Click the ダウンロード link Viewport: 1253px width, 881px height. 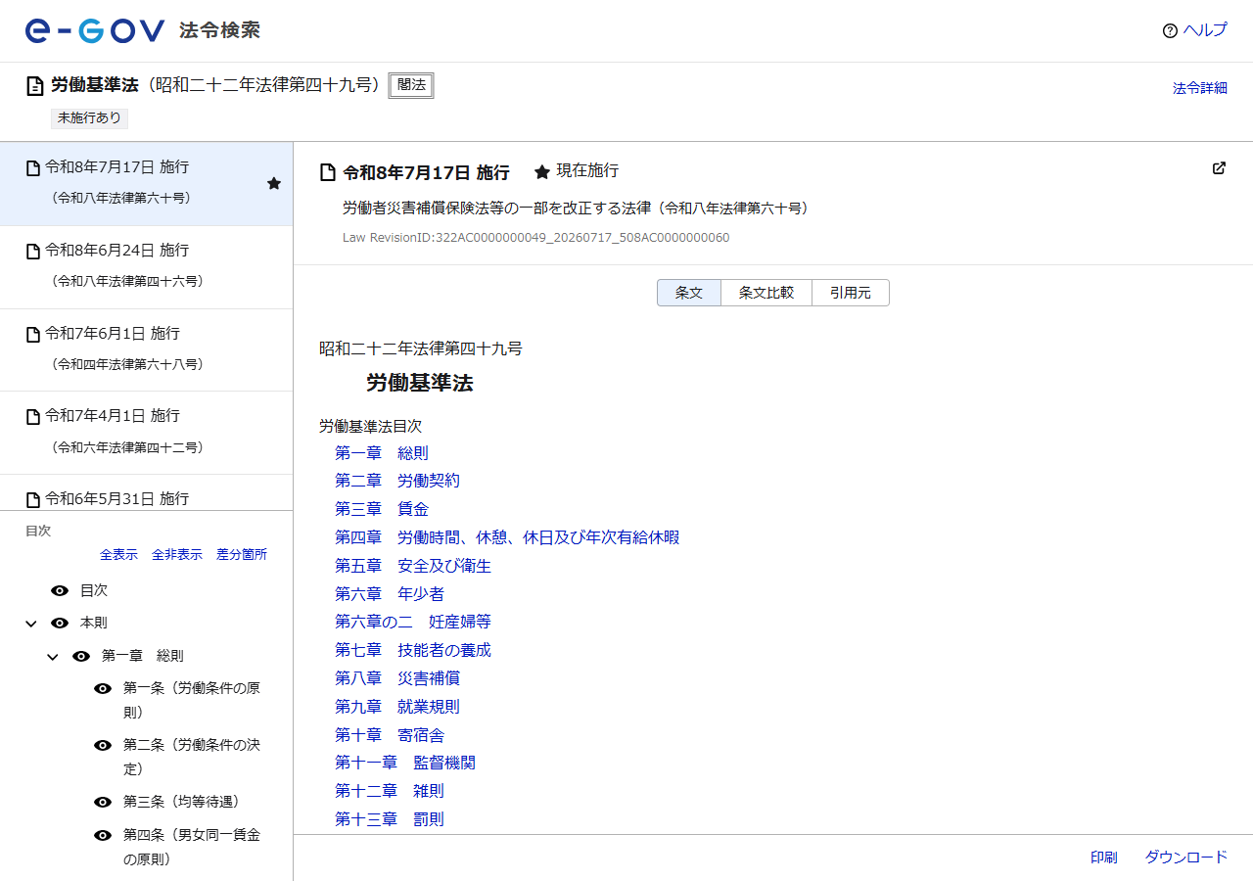click(1186, 858)
